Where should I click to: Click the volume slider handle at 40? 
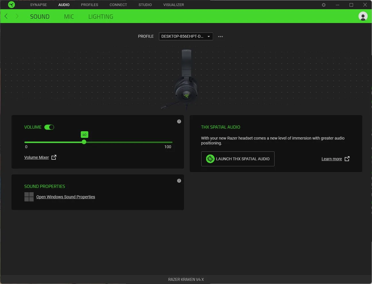(84, 142)
